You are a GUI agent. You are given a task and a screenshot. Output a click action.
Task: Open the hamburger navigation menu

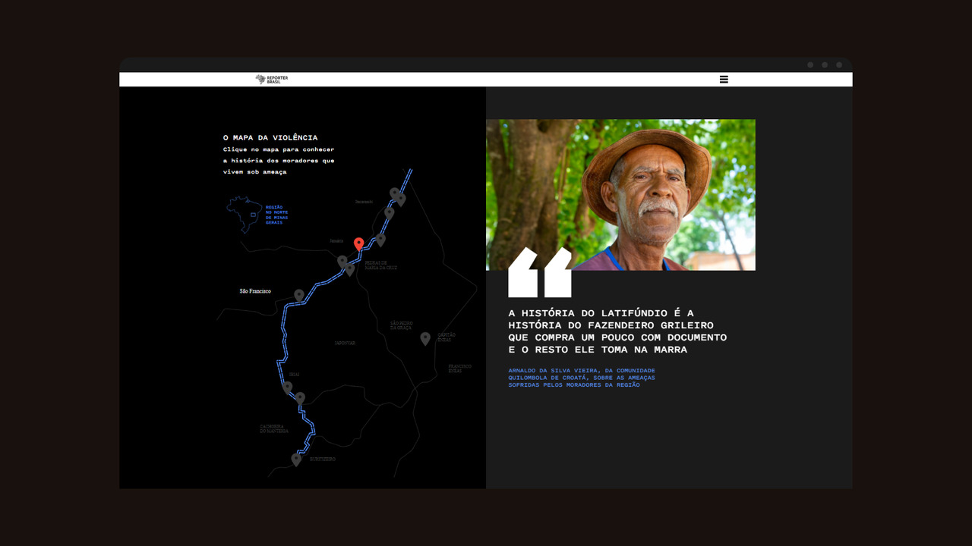724,79
